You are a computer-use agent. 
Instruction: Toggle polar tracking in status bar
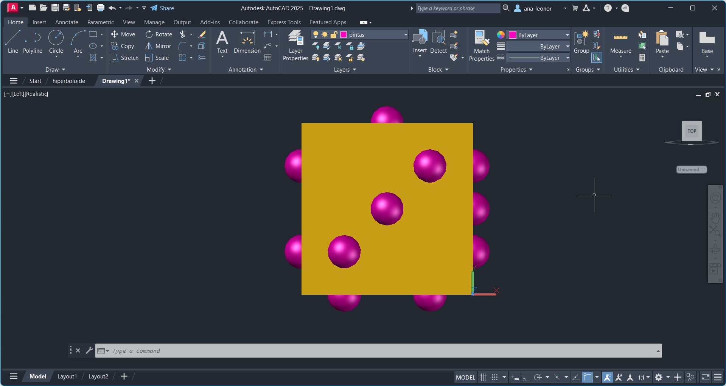click(x=538, y=377)
